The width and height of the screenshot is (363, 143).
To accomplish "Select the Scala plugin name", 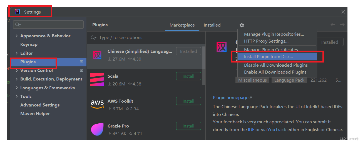I will pos(113,76).
